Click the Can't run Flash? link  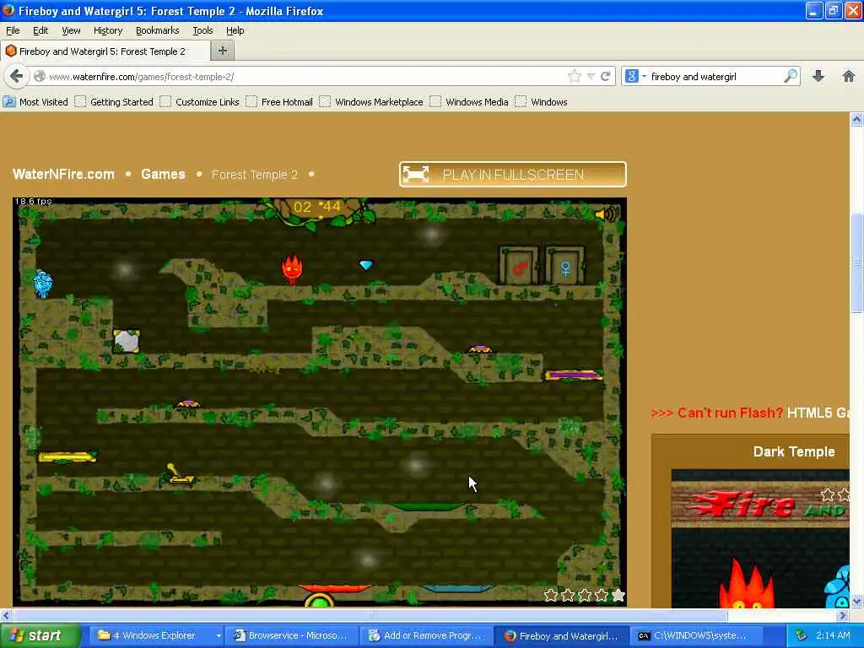tap(730, 413)
